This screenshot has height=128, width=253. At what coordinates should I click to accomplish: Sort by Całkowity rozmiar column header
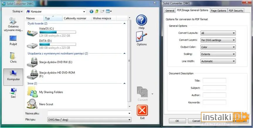(77, 18)
